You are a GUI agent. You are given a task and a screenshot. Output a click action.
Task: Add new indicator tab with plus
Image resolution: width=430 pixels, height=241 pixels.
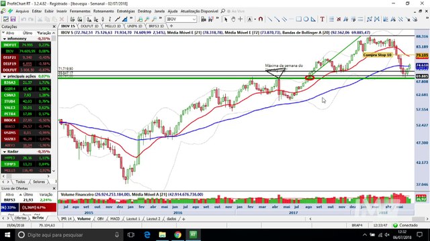183,219
